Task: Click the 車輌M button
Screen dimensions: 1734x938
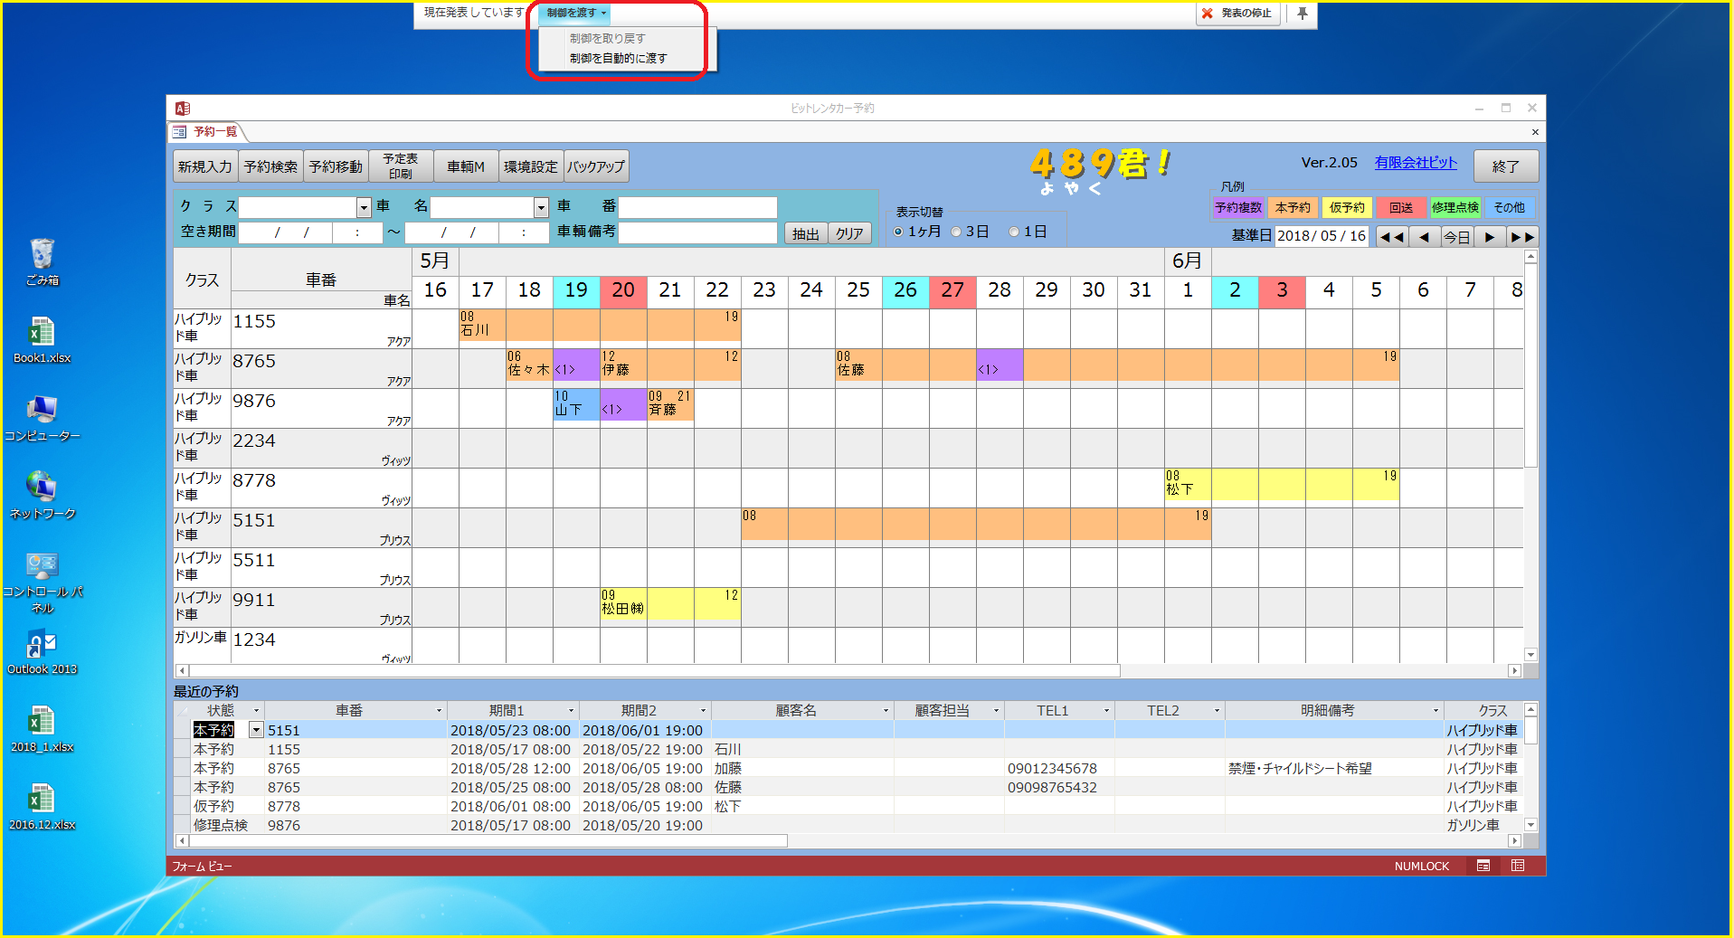Action: pyautogui.click(x=466, y=166)
